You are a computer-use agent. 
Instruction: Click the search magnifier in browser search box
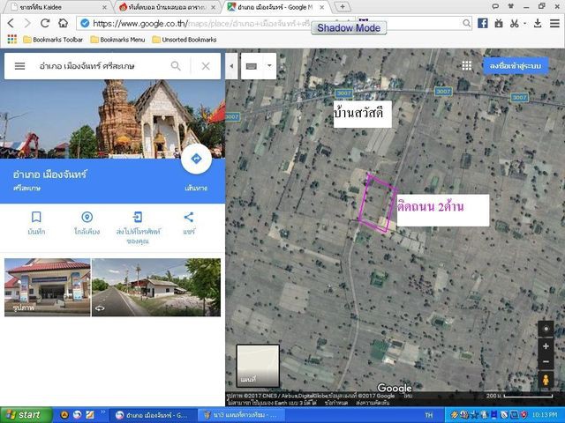click(x=466, y=24)
